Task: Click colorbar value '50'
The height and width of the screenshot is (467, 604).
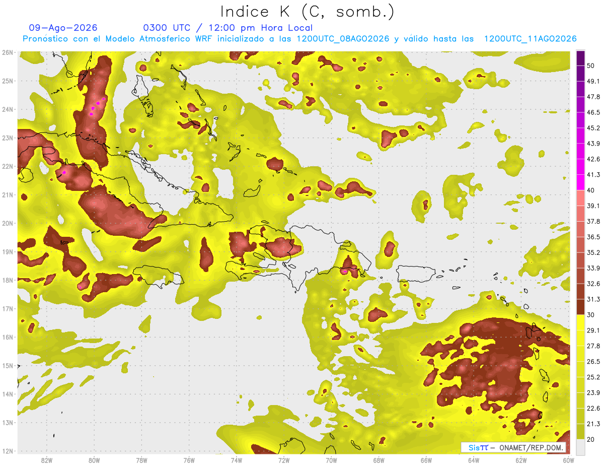Action: 591,65
